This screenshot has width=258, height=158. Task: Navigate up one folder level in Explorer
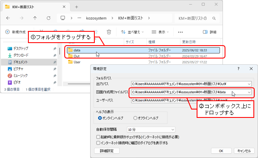(35, 18)
